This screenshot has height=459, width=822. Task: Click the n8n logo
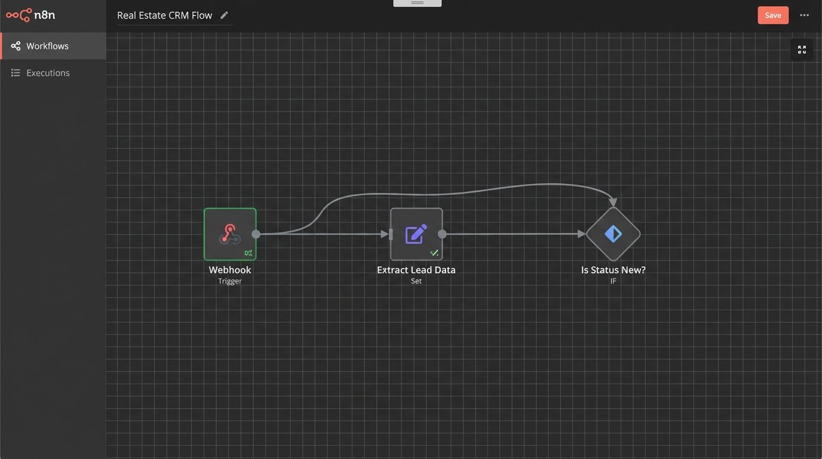(30, 15)
